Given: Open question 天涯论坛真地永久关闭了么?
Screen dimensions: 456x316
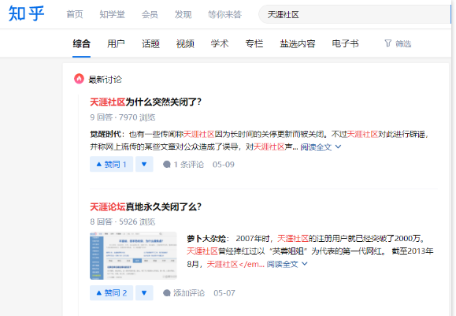Looking at the screenshot, I should pyautogui.click(x=146, y=207).
